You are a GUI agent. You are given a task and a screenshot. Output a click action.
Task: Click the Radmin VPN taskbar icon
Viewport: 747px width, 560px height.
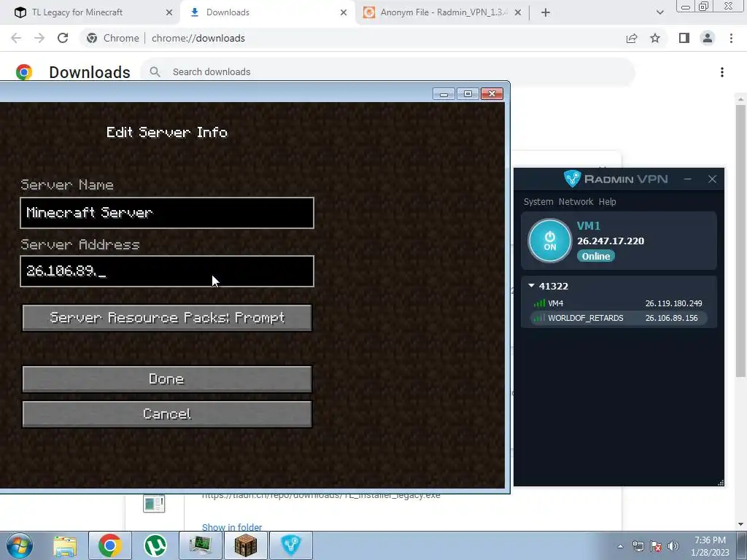291,545
